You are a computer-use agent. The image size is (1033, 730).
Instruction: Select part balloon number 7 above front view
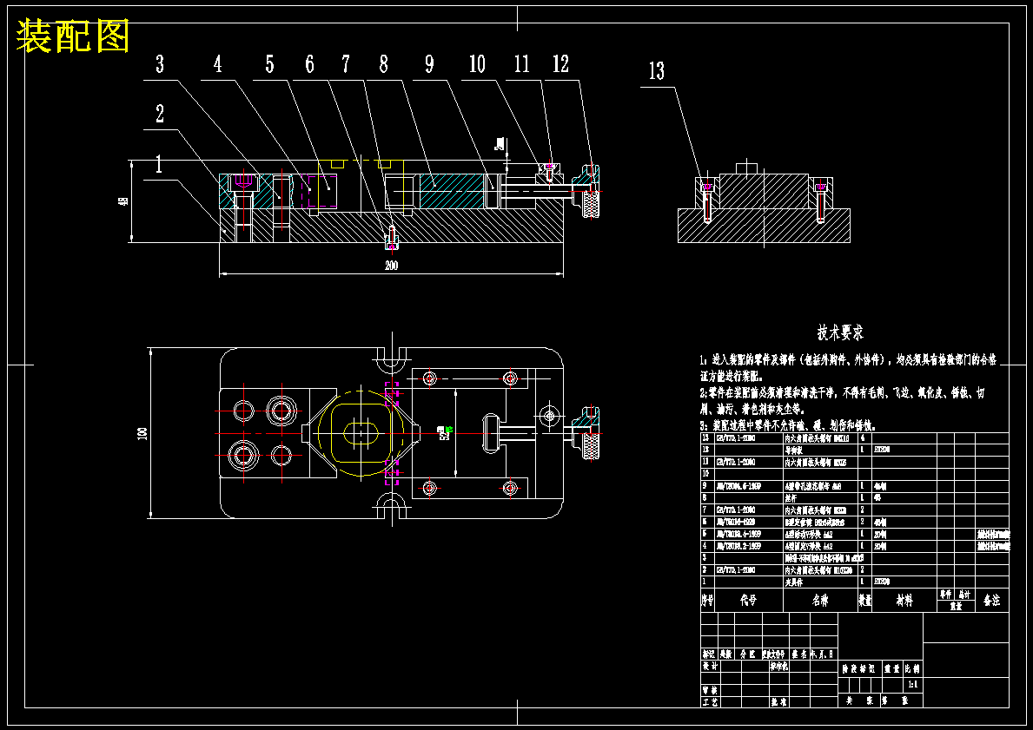click(x=345, y=64)
